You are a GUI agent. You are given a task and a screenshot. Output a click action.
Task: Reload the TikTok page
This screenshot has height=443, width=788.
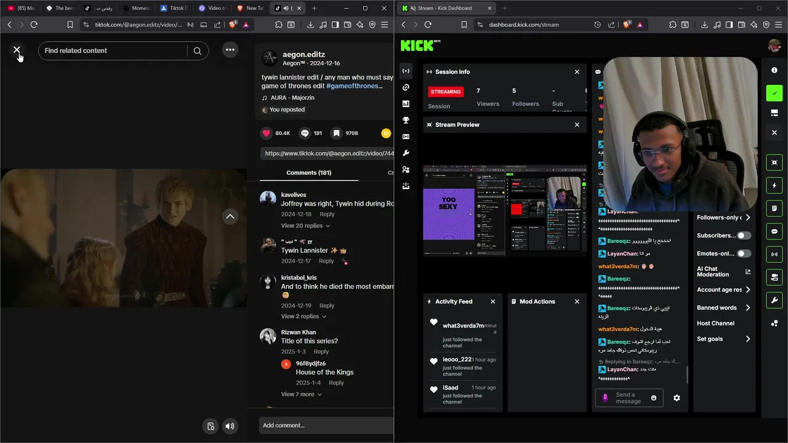34,25
